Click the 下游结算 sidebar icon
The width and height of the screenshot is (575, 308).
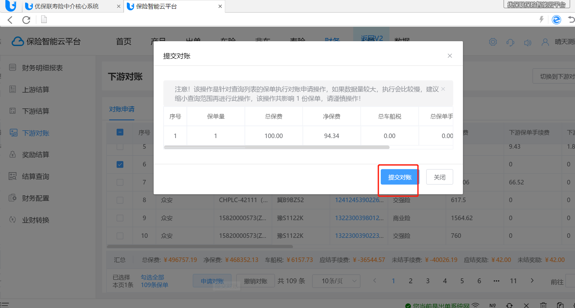pos(13,111)
